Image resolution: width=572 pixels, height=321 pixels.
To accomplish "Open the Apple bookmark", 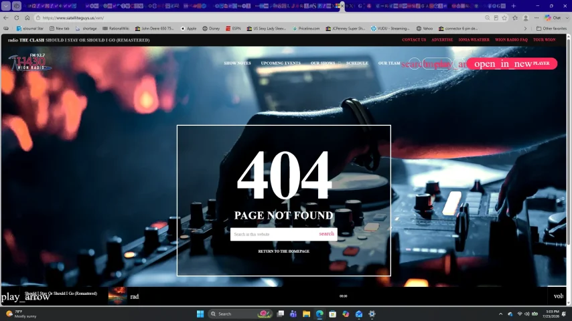I will click(188, 28).
